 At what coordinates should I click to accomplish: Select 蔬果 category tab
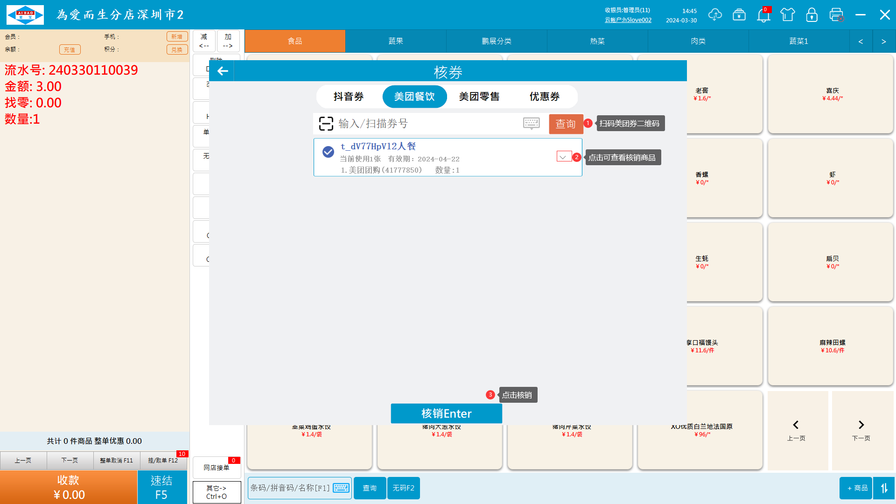click(396, 41)
